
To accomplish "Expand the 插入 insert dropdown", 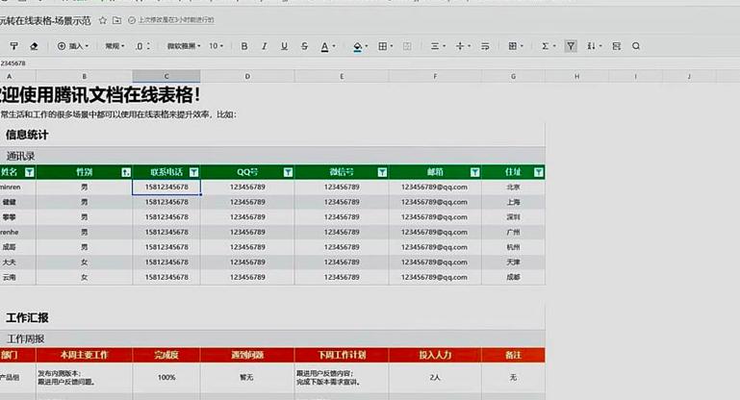I will (x=73, y=46).
